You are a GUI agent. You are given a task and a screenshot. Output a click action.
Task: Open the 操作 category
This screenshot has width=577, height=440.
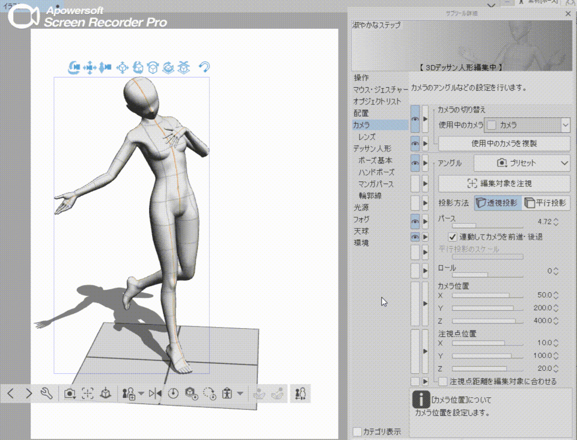coord(361,78)
